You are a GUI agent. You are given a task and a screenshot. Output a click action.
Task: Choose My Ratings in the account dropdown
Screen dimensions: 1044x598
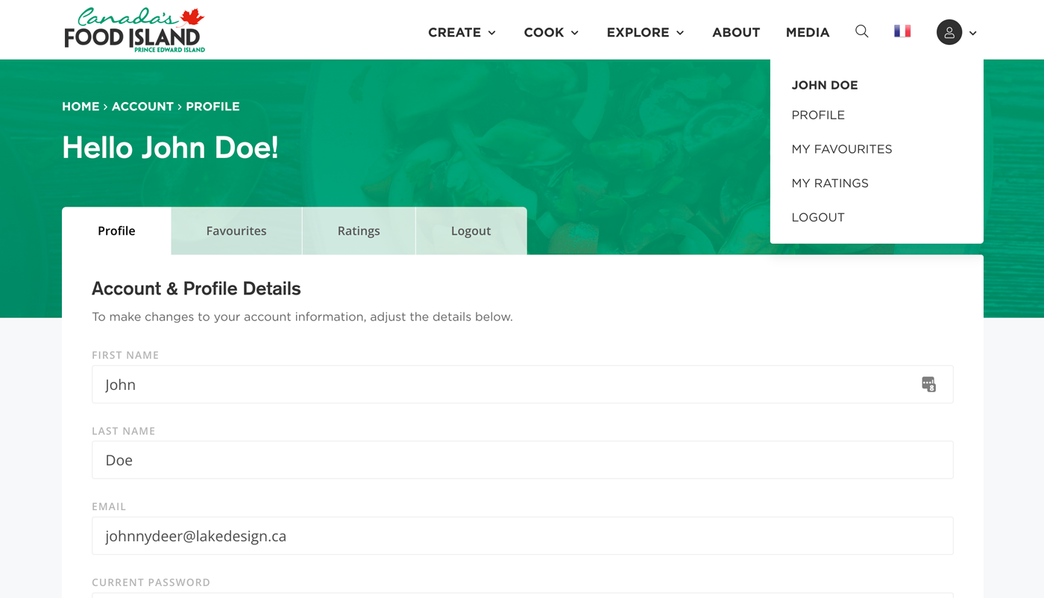pos(830,183)
